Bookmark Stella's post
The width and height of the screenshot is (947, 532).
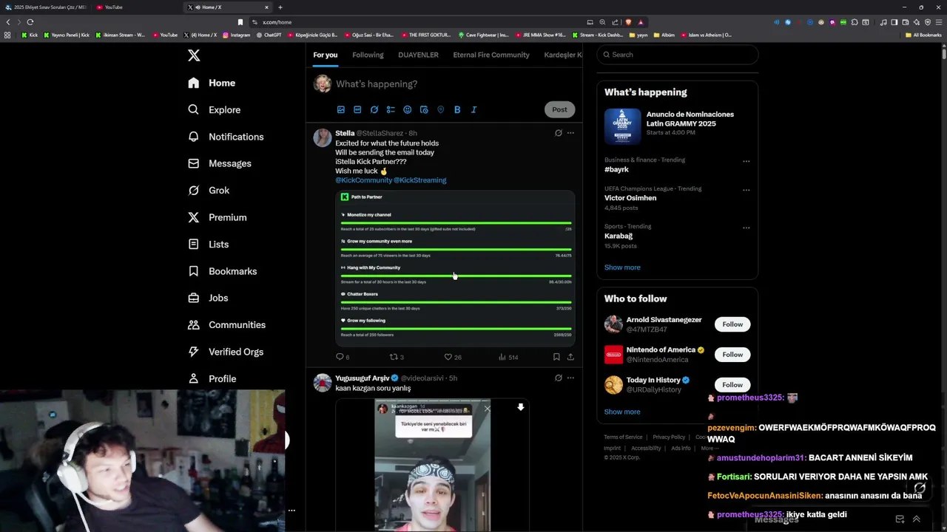click(556, 357)
